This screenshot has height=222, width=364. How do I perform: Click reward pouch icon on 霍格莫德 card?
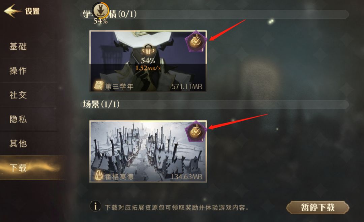196,131
